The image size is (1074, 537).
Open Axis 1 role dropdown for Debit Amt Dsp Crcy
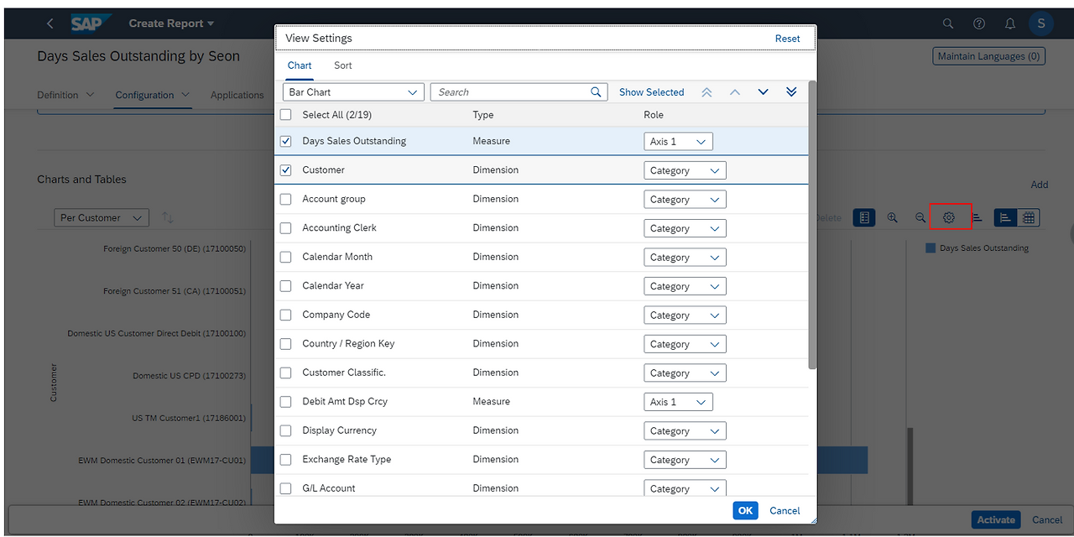(678, 402)
